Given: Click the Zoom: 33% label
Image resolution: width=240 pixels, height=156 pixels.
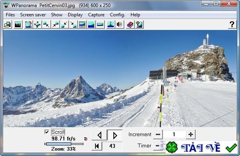Looking at the screenshot, I should 64,149.
